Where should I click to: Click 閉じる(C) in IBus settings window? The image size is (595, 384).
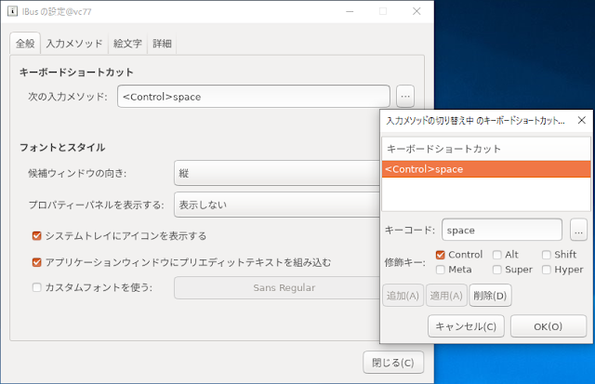pyautogui.click(x=392, y=363)
